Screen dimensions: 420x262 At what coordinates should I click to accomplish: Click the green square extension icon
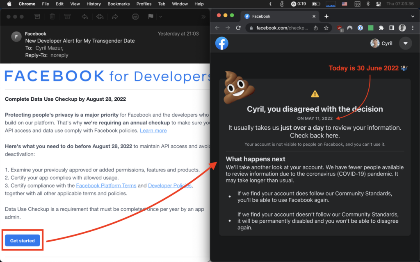click(x=371, y=28)
